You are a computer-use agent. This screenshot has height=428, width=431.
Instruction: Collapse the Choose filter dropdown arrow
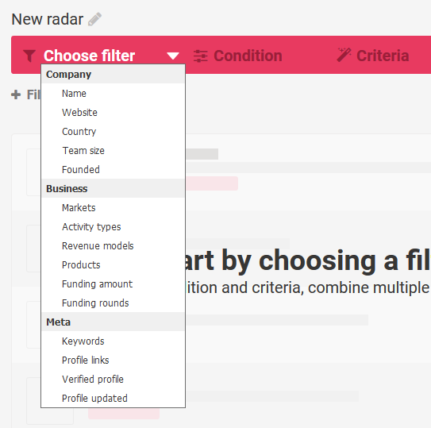point(173,56)
